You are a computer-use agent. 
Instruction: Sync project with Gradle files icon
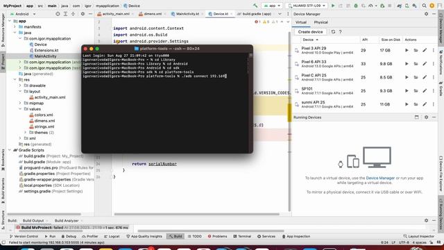400,6
